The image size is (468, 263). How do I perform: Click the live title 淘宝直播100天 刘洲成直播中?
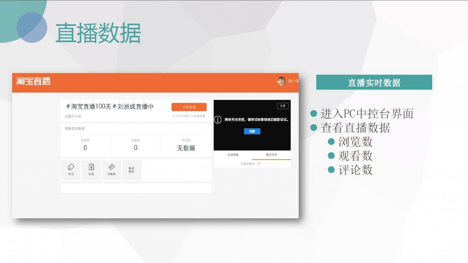pyautogui.click(x=110, y=106)
